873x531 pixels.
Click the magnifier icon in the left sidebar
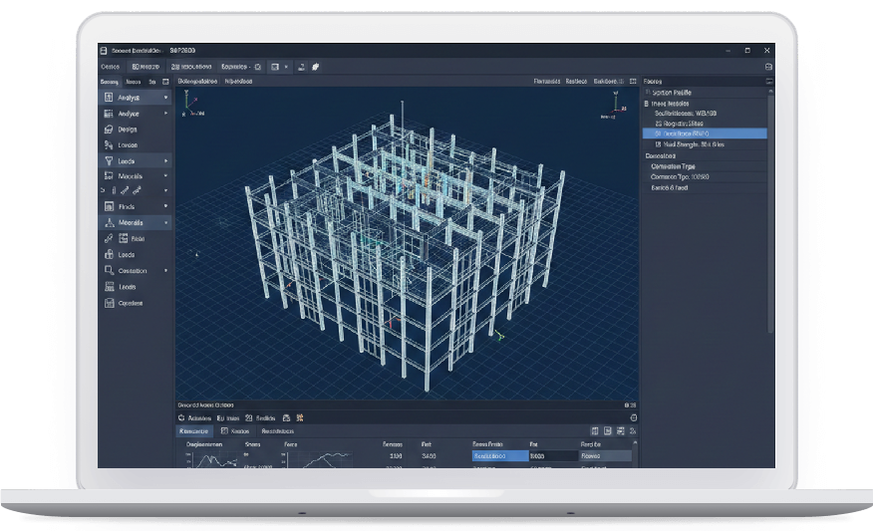point(110,271)
